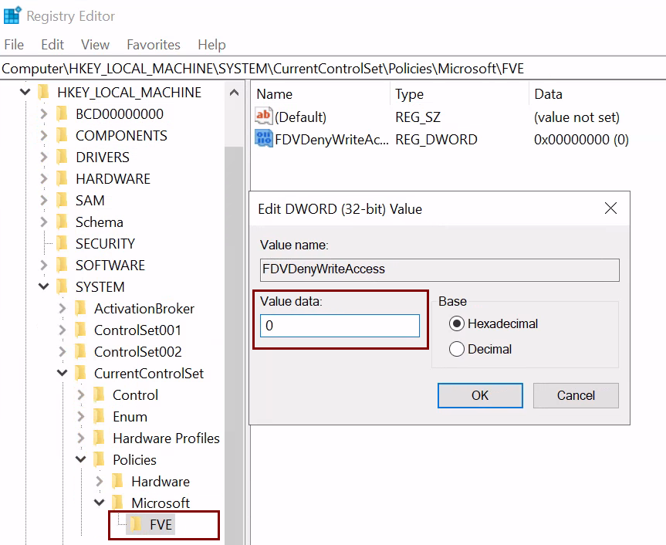The image size is (666, 545).
Task: Click the registry path address bar
Action: [x=333, y=69]
